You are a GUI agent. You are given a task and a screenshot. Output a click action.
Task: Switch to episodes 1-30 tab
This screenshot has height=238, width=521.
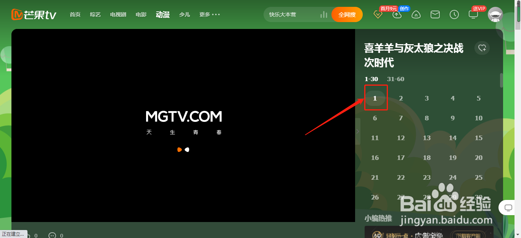pyautogui.click(x=371, y=79)
